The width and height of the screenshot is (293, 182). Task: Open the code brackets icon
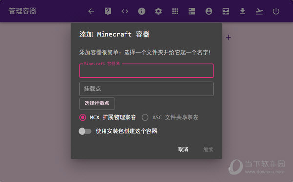click(125, 11)
